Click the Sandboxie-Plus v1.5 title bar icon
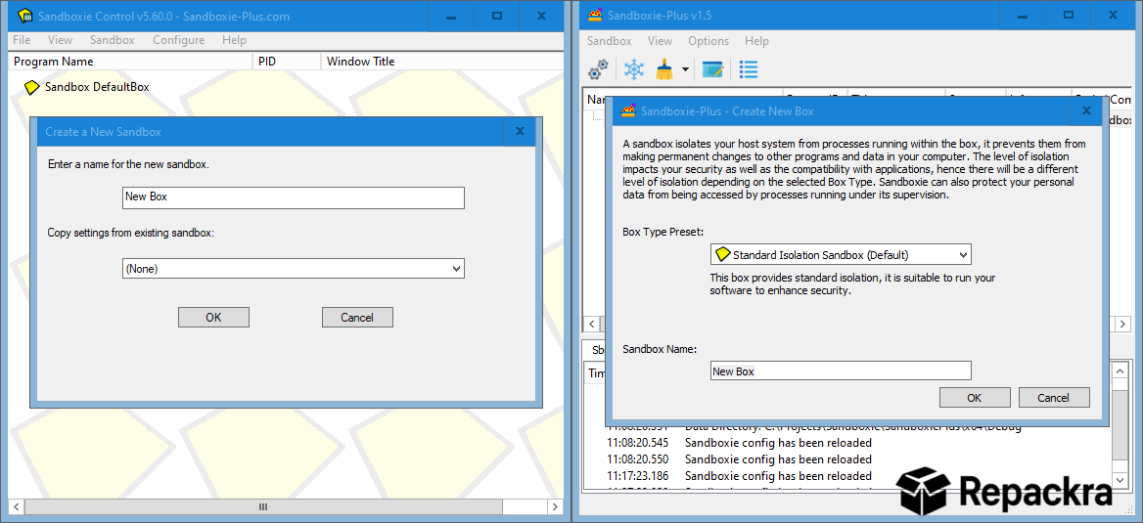This screenshot has width=1143, height=523. (596, 16)
